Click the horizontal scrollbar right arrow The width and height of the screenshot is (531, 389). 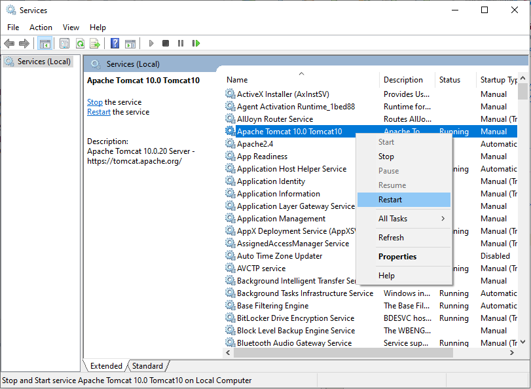[x=512, y=353]
